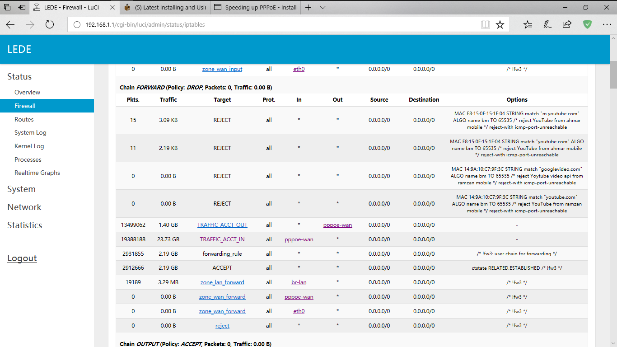
Task: Click the Chain OUTPUT heading
Action: (195, 344)
